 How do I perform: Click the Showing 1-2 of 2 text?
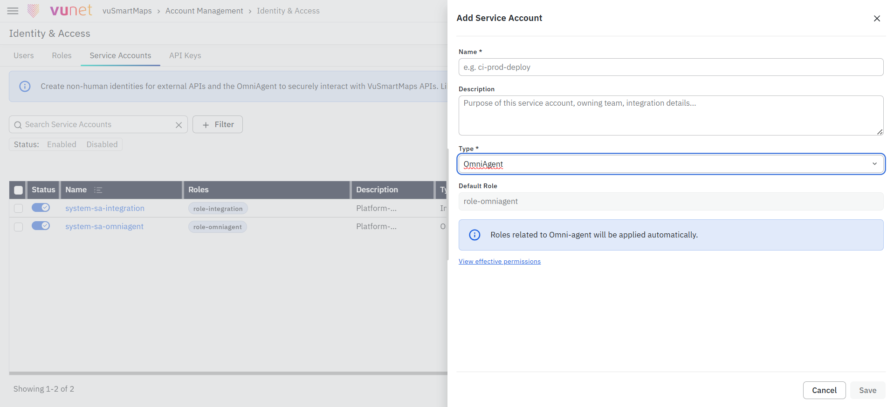[44, 389]
